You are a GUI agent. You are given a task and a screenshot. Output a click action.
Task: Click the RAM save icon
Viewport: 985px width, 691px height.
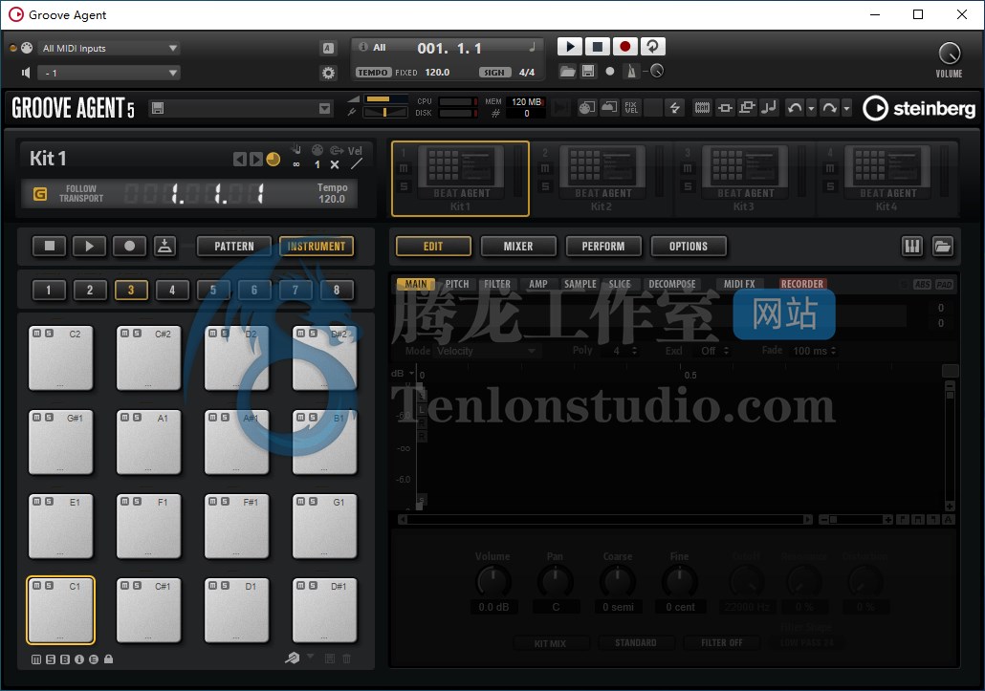pos(702,108)
